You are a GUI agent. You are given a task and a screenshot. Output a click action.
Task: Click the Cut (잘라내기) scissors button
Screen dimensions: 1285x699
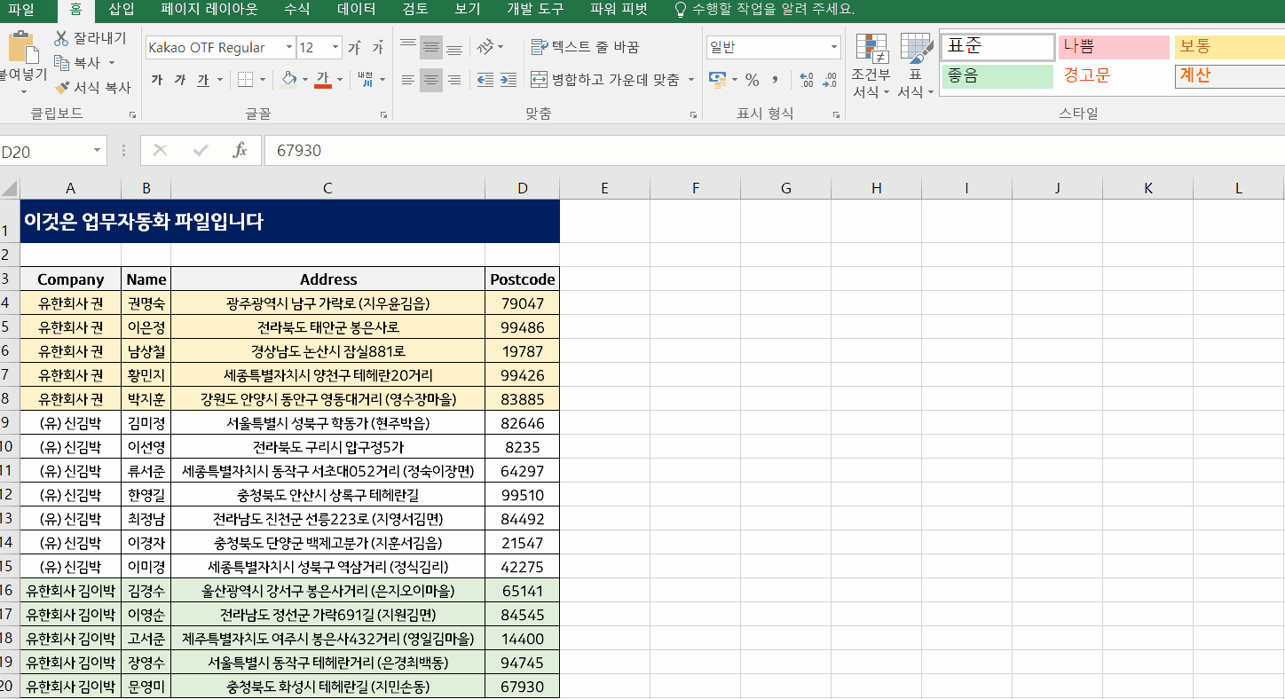(x=90, y=38)
